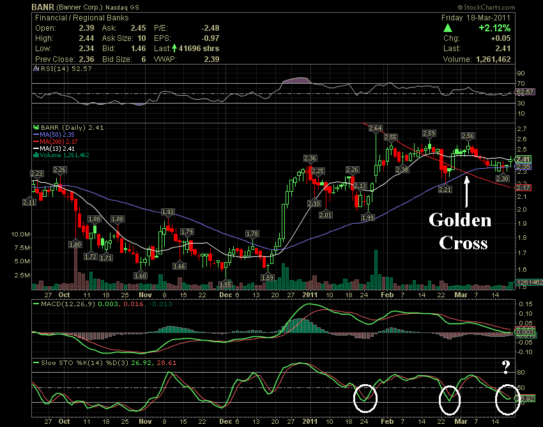Viewport: 543px width, 427px height.
Task: Click the Financial / Regional Banks sector text
Action: 82,18
